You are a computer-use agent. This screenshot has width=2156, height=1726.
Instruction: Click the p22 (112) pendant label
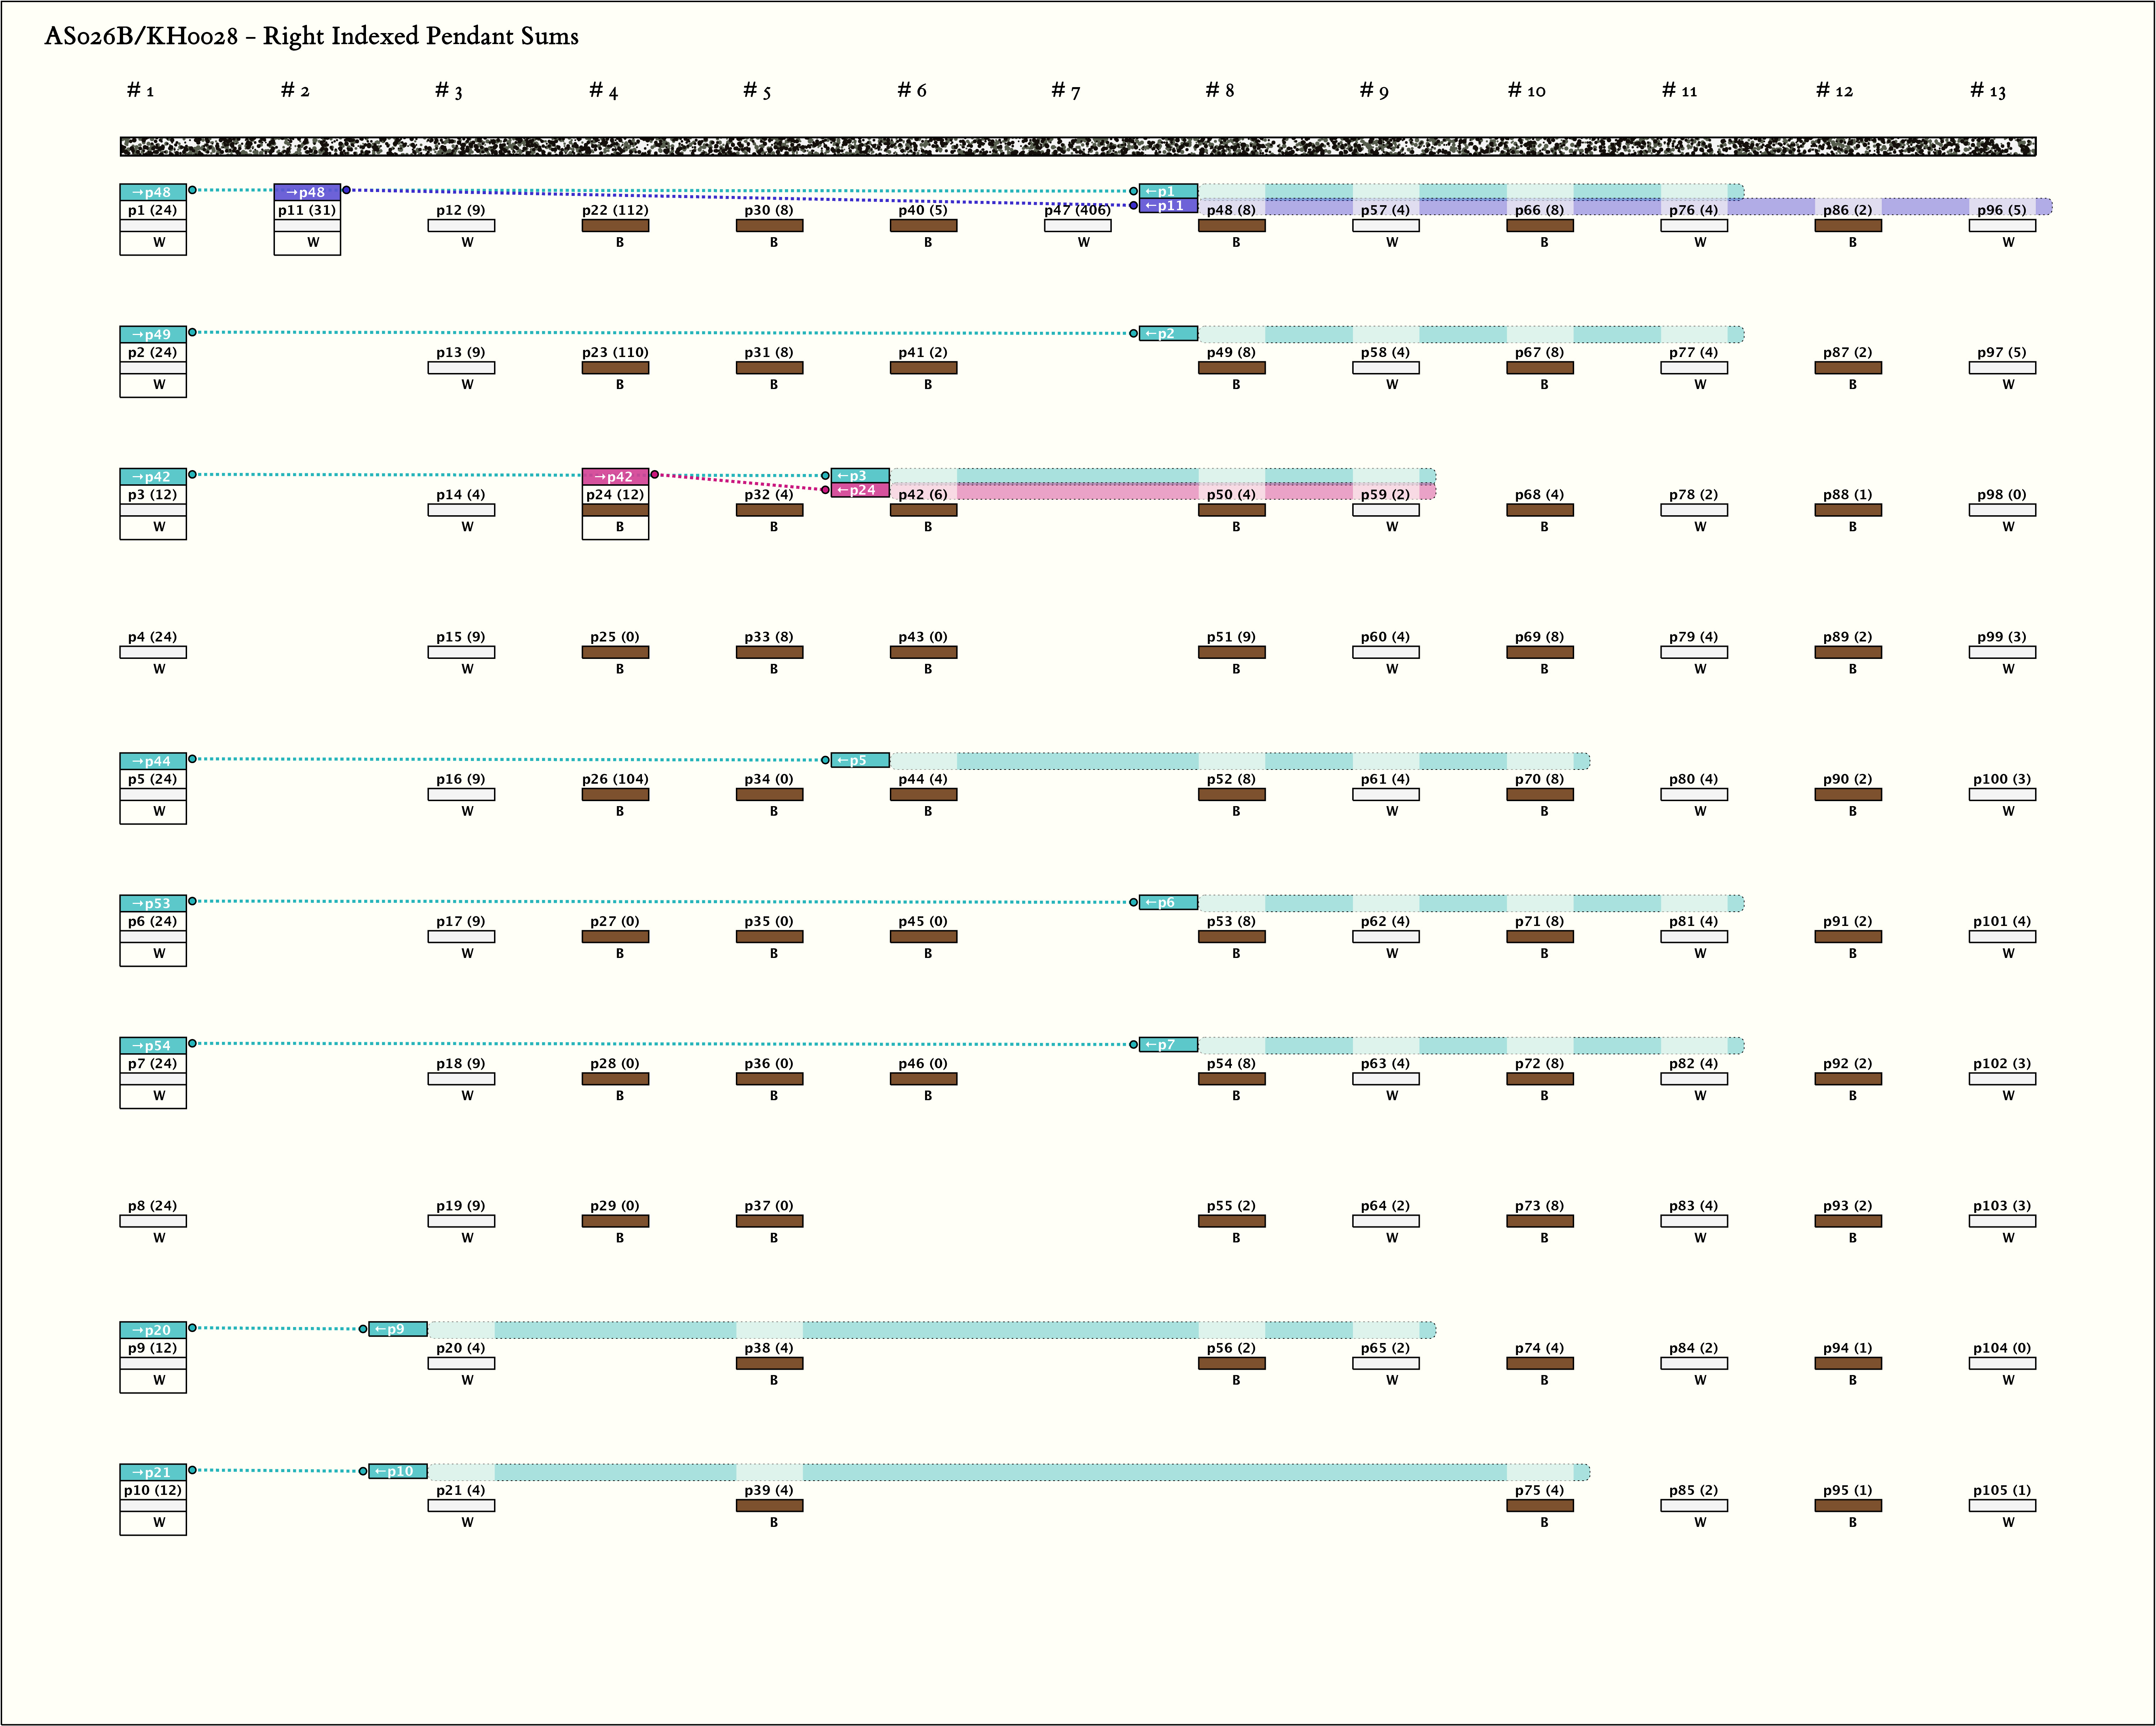[615, 210]
